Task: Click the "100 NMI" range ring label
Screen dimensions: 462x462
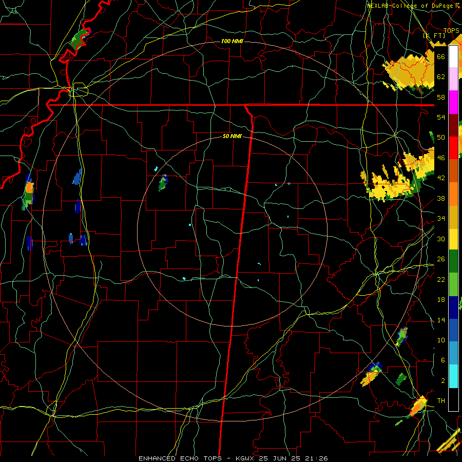Action: [x=232, y=41]
